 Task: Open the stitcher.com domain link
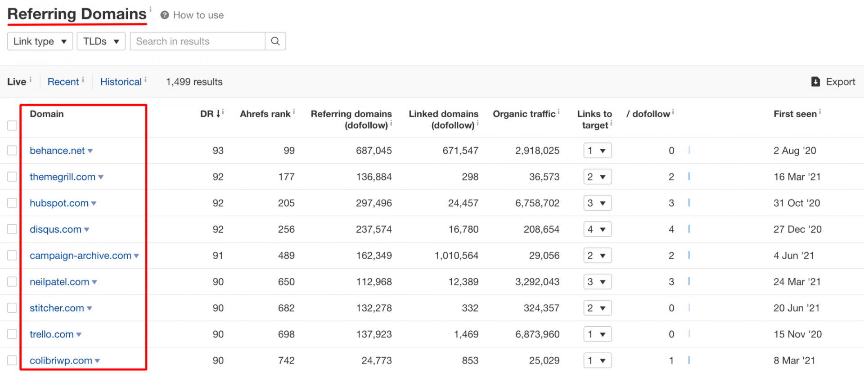[57, 308]
